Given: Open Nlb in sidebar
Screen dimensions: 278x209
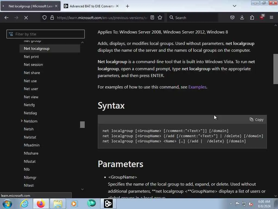Looking at the screenshot, I should tap(27, 169).
